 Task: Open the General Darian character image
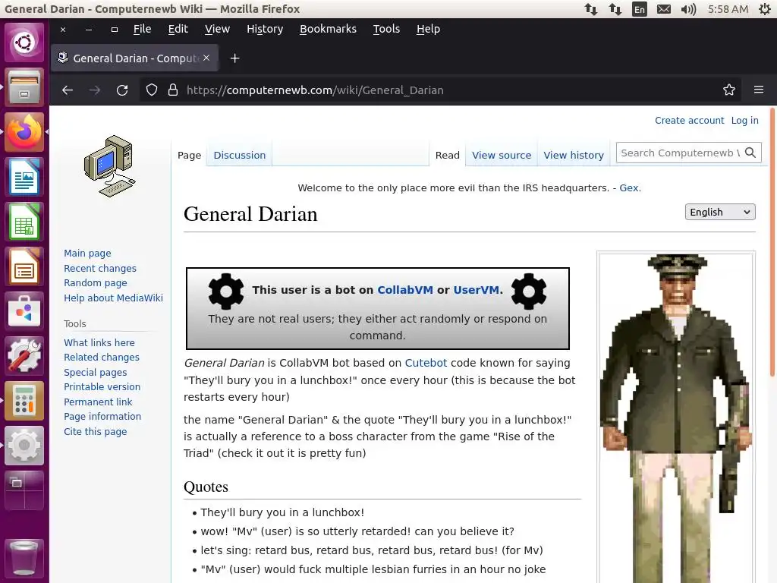(676, 418)
